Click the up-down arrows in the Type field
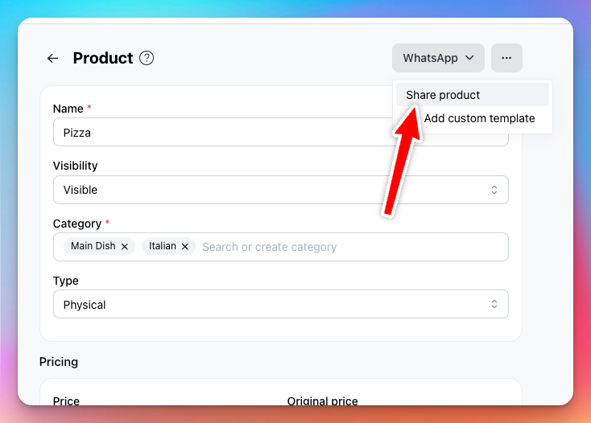 coord(494,304)
